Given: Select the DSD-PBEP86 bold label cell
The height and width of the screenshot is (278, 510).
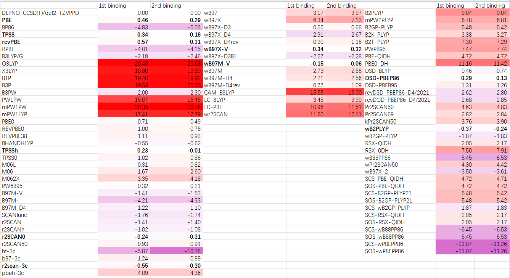Looking at the screenshot, I should [383, 78].
